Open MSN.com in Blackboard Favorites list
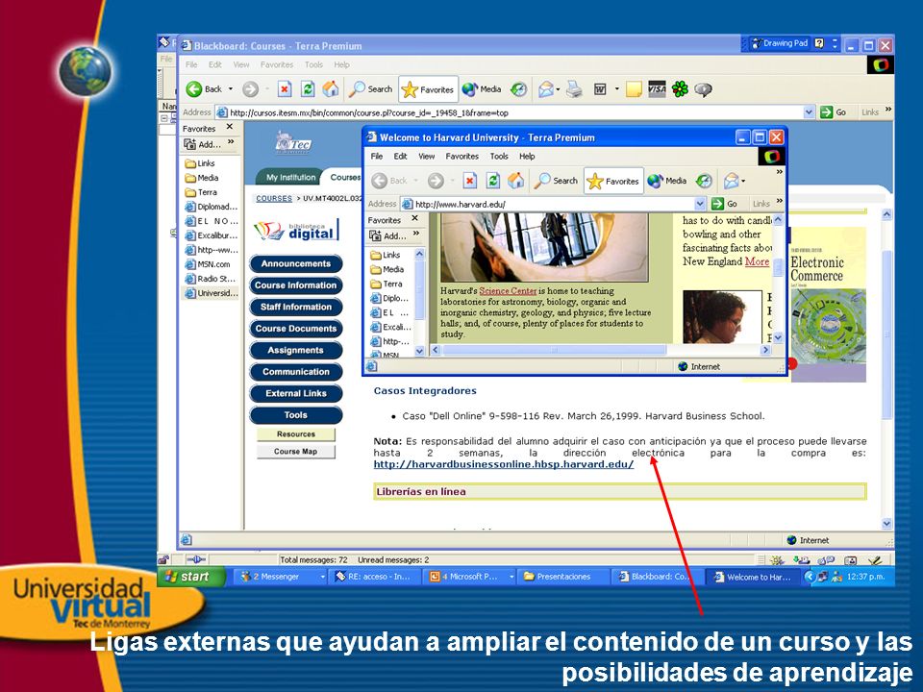The width and height of the screenshot is (923, 692). tap(208, 264)
